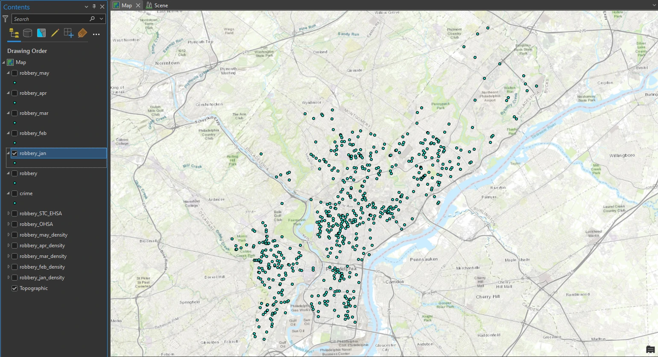658x357 pixels.
Task: Close the Map view tab
Action: [x=138, y=6]
